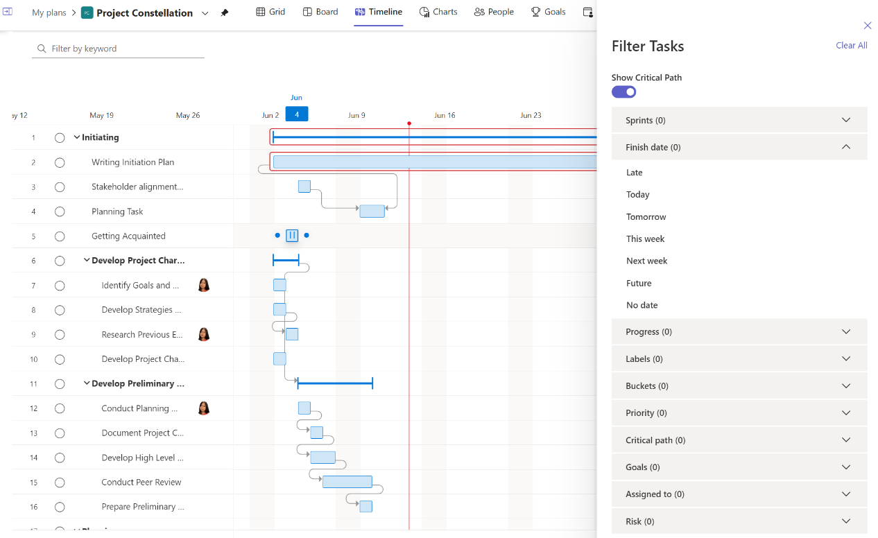The image size is (878, 538).
Task: Open the Project Constellation dropdown
Action: point(205,12)
